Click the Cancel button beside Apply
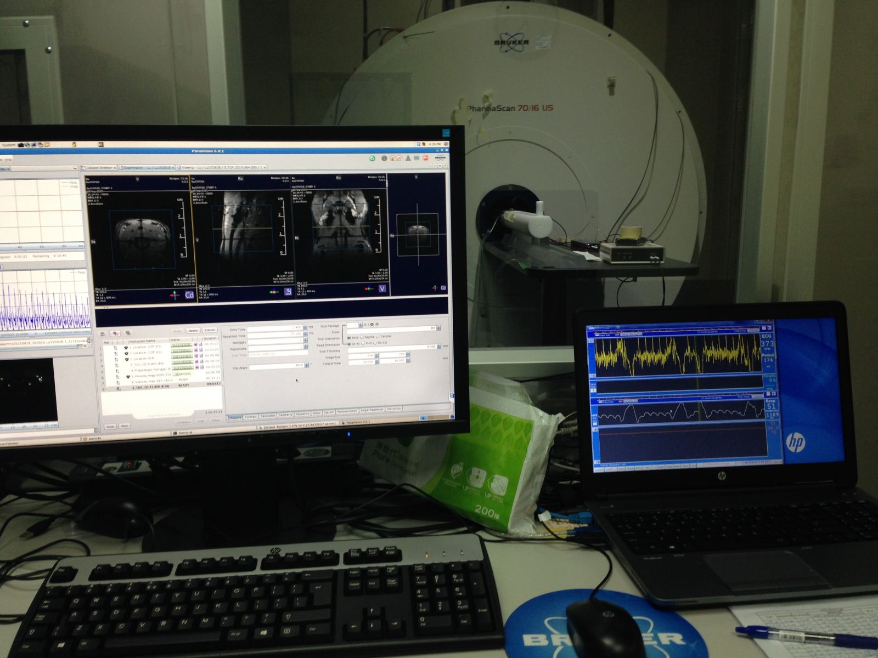Screen dimensions: 878x658 click(x=210, y=330)
